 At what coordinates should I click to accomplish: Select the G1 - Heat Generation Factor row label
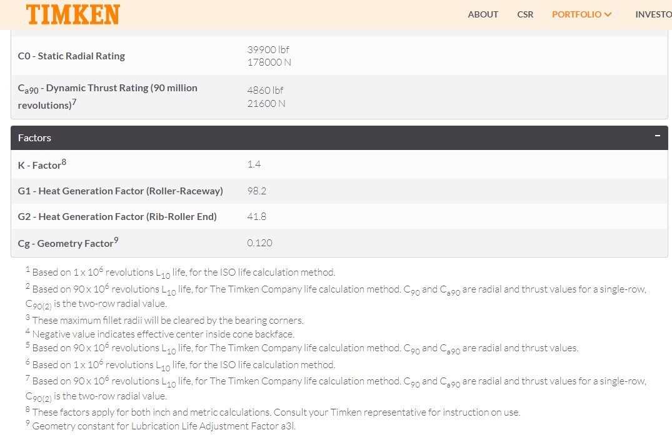(x=121, y=191)
